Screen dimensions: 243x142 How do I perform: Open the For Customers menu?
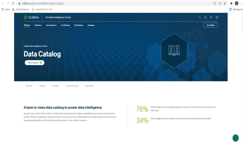pyautogui.click(x=51, y=25)
